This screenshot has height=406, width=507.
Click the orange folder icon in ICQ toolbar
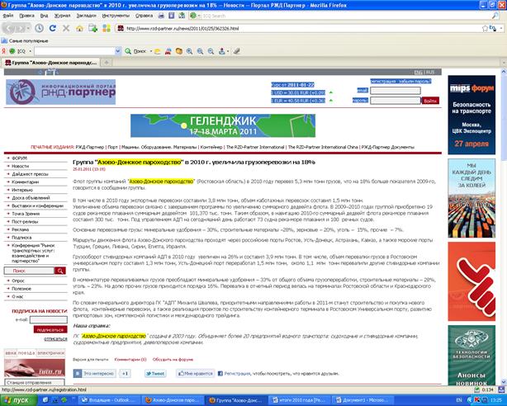[x=179, y=51]
